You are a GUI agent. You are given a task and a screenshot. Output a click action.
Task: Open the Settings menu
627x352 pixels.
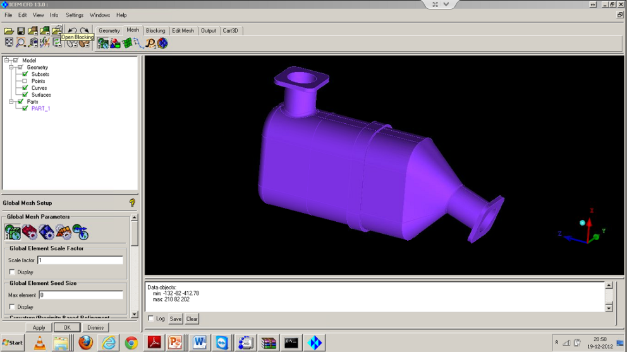(x=75, y=15)
